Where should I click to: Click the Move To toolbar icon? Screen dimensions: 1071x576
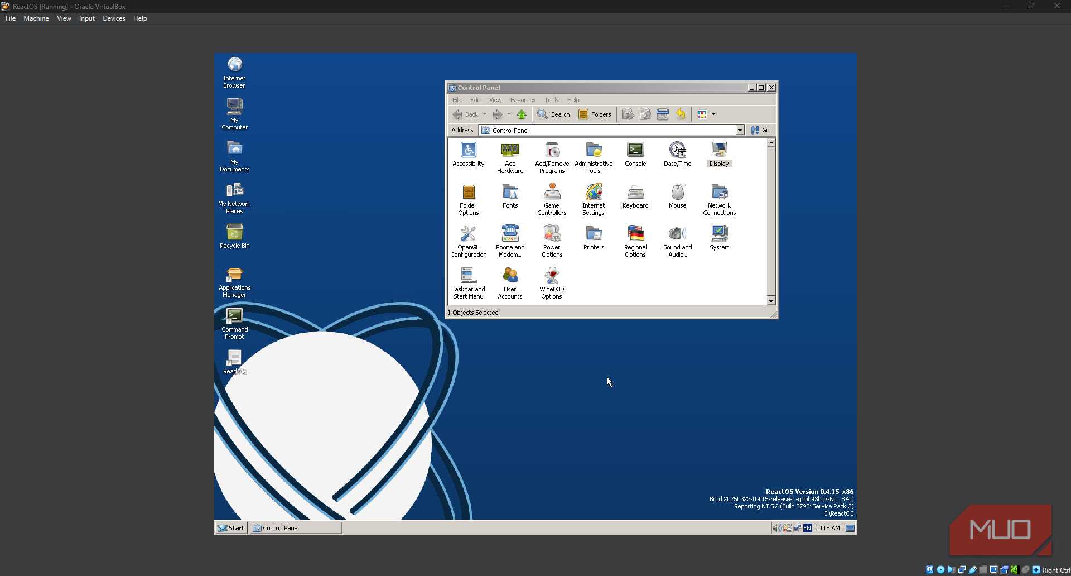628,114
